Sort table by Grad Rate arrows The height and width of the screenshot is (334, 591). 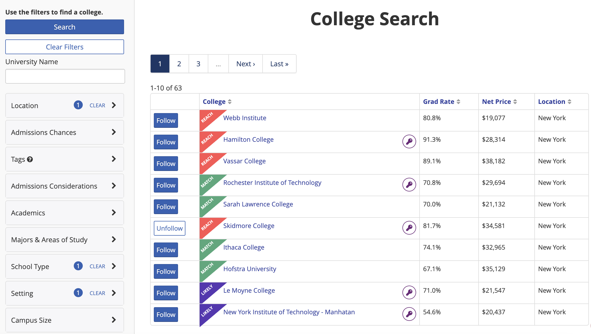pyautogui.click(x=458, y=102)
